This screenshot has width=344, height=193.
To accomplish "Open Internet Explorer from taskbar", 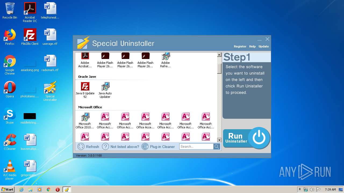I will coord(21,190).
